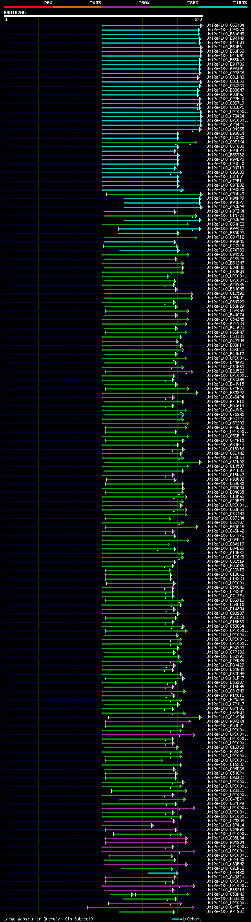Open UniRef100_Q2Q9Q4 label
Screen dimensions: 251x922
point(225,717)
